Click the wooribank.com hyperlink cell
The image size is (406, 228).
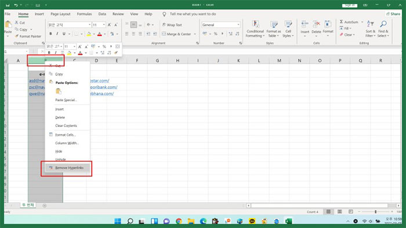[104, 87]
